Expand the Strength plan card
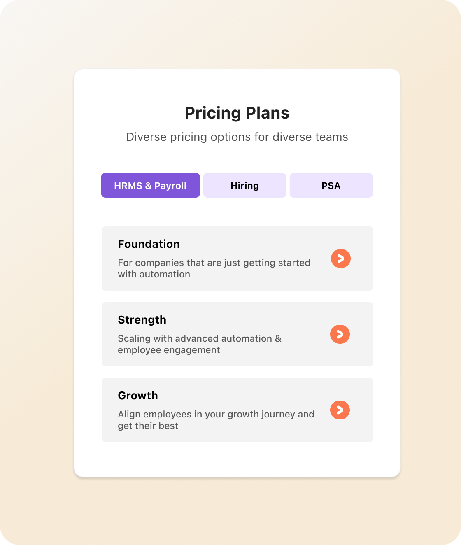461x545 pixels. click(237, 334)
